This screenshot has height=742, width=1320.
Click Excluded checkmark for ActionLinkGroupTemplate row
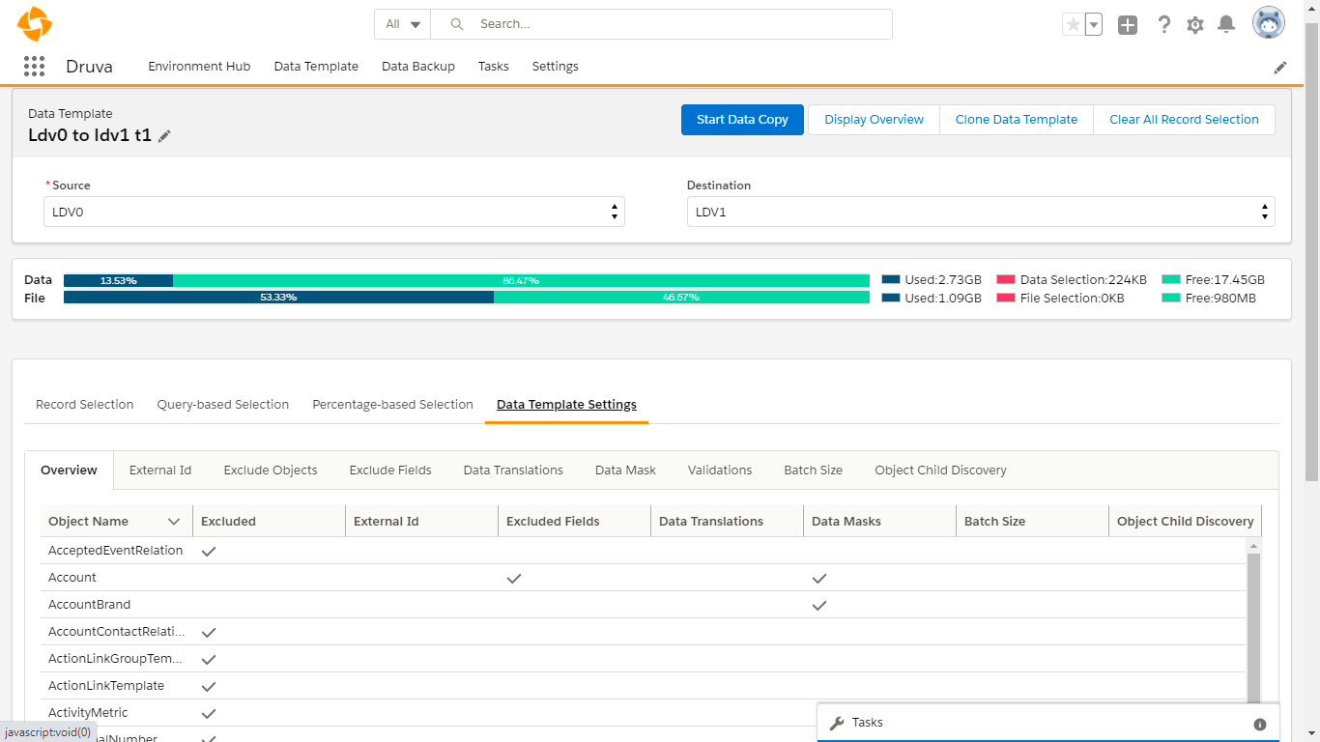click(x=208, y=659)
